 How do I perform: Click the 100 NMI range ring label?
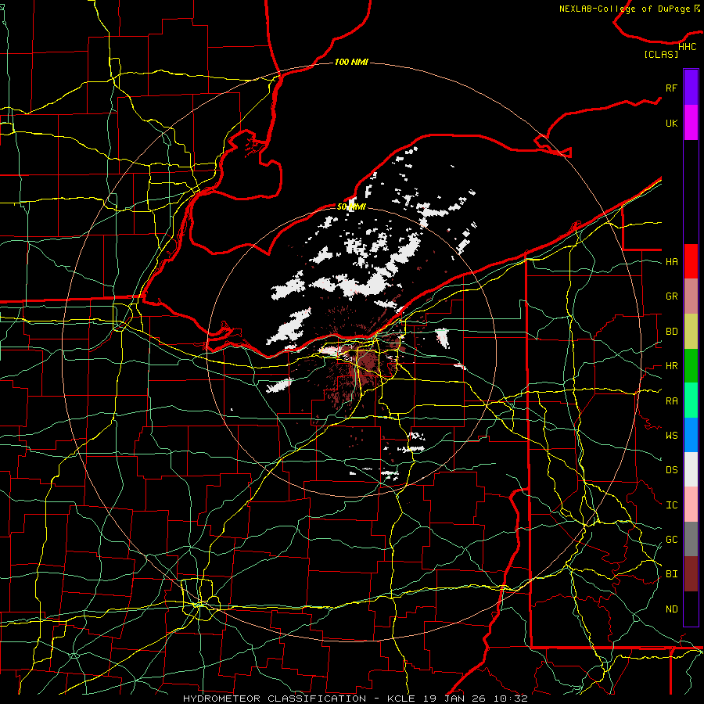(351, 62)
